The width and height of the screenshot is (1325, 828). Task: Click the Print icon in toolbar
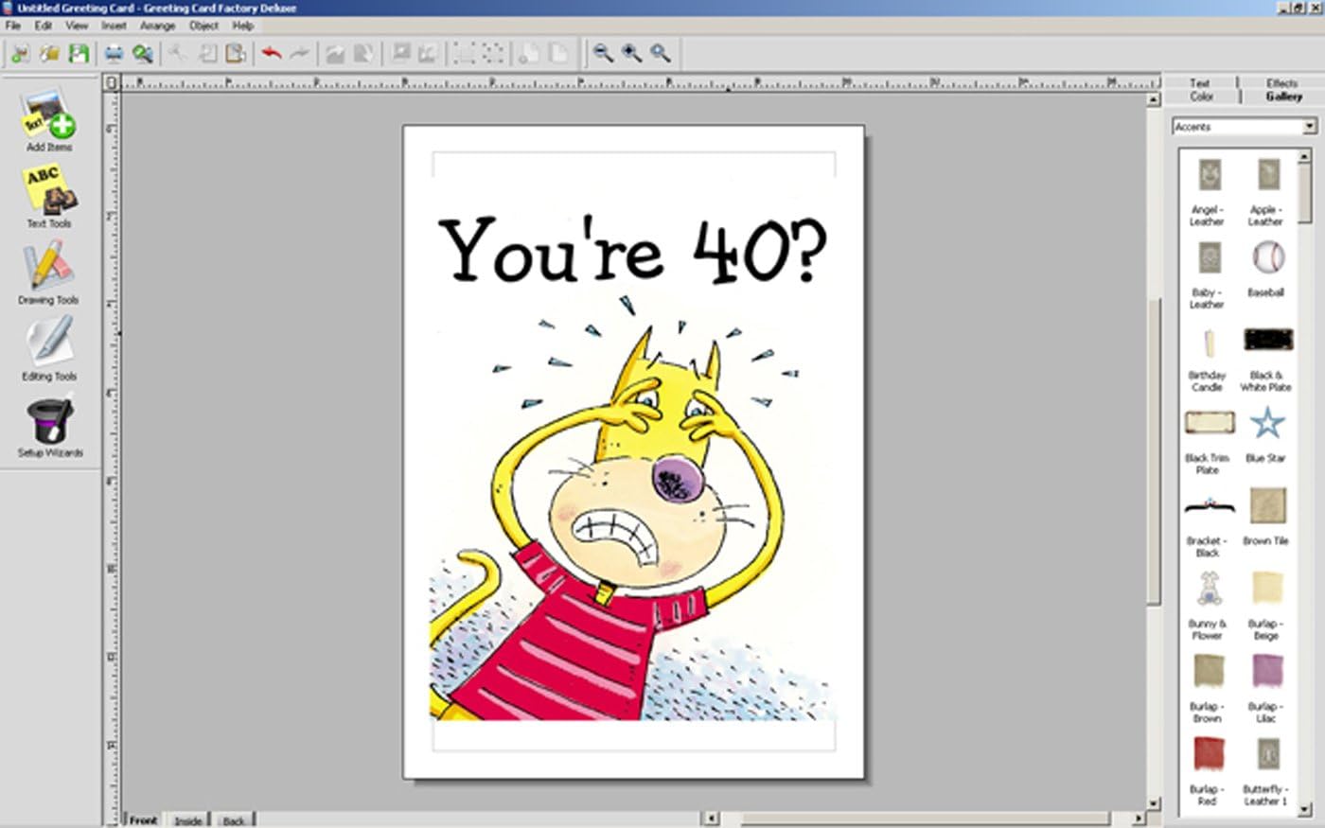click(x=114, y=54)
